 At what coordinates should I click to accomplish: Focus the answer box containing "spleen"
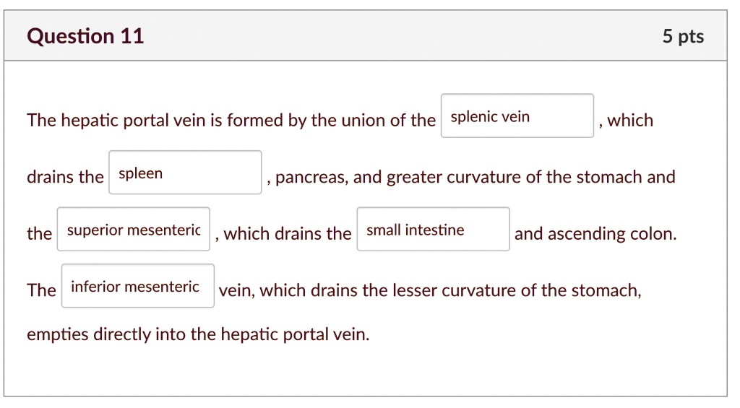coord(185,172)
